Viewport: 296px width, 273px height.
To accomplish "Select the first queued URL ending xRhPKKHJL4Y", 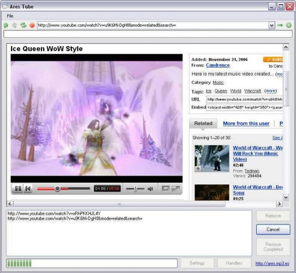I will tap(54, 214).
